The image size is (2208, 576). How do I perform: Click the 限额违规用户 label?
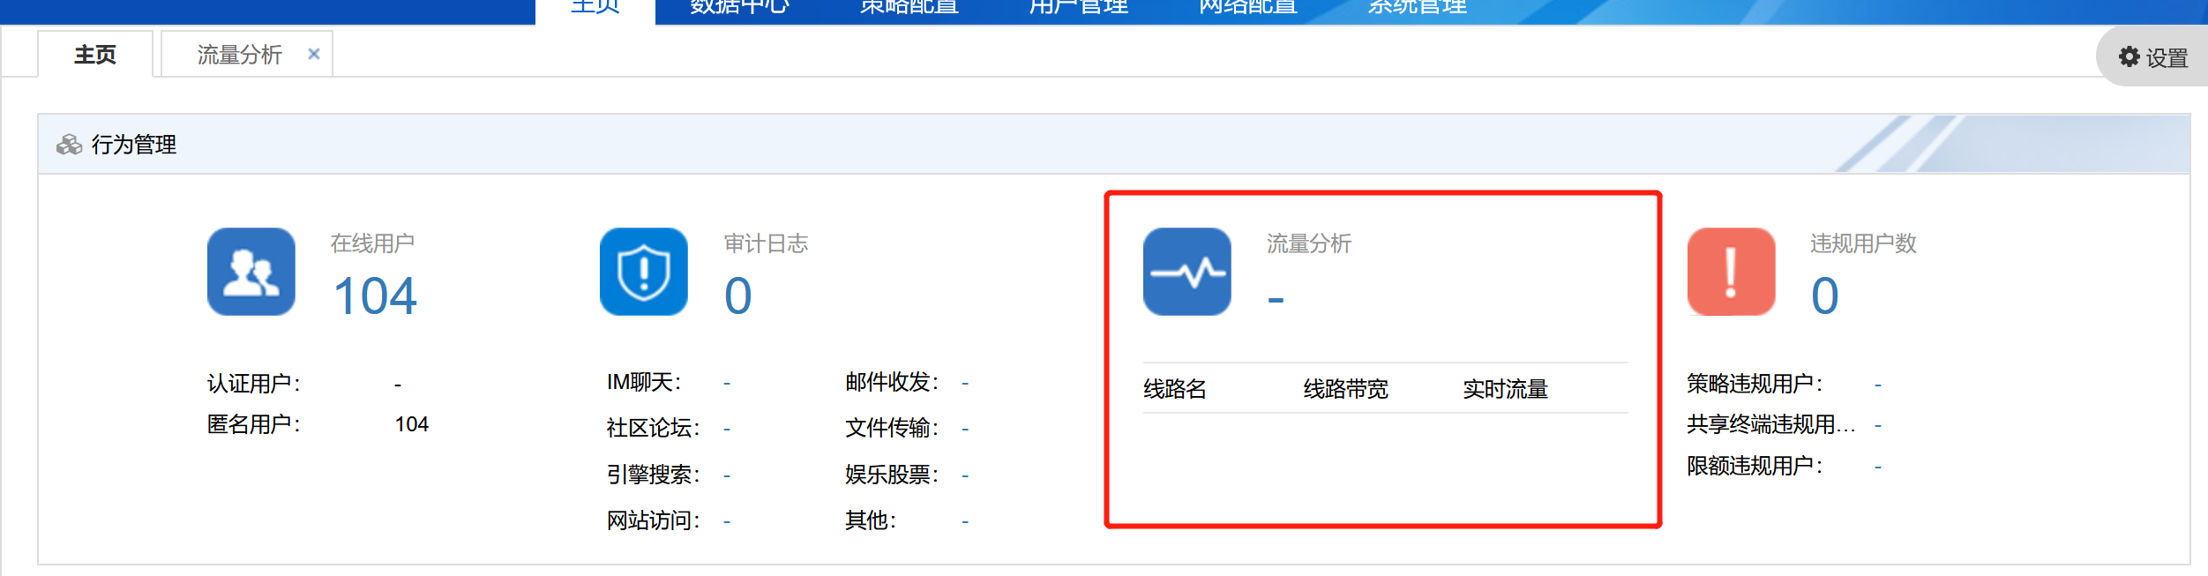[1755, 466]
